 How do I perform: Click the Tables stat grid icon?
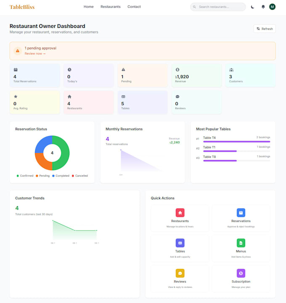[123, 97]
